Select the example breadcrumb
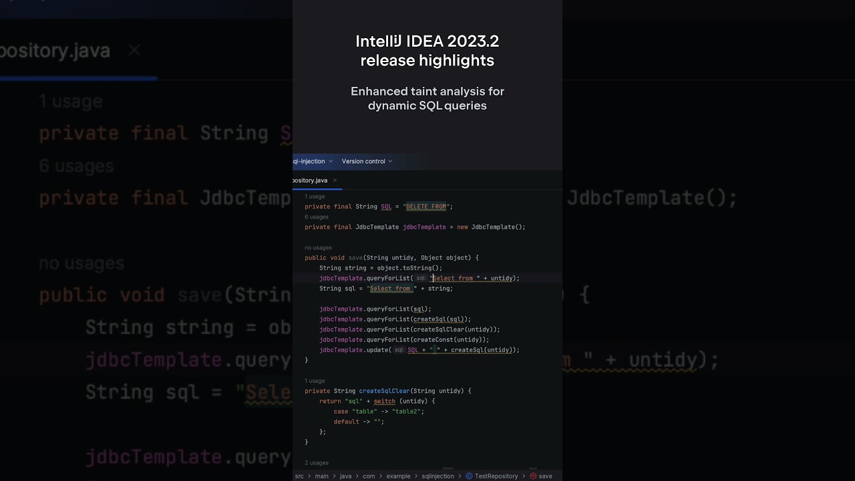This screenshot has height=481, width=855. (x=398, y=476)
